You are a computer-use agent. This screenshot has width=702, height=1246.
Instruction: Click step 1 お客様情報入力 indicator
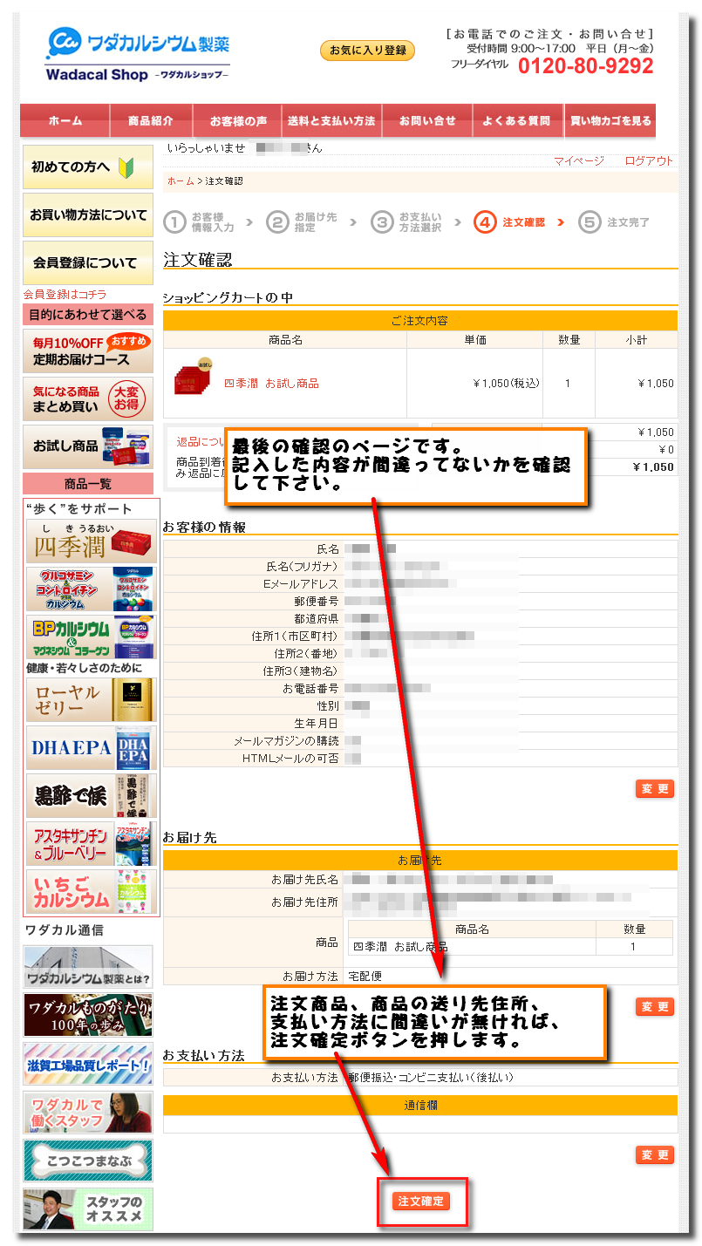(x=199, y=221)
